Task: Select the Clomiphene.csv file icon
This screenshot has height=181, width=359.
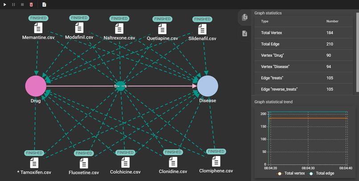Action: [216, 161]
